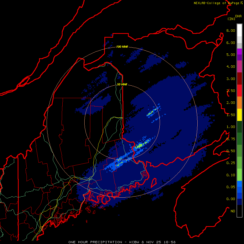Click the 50 NMI range ring label

[122, 84]
